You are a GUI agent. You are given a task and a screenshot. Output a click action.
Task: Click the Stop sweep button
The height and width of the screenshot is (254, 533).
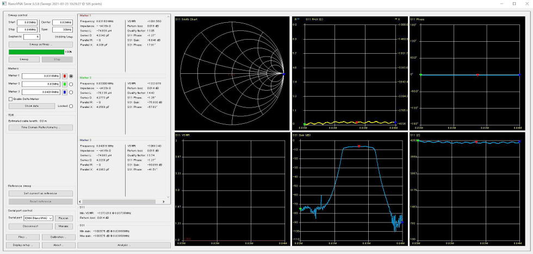[x=58, y=59]
